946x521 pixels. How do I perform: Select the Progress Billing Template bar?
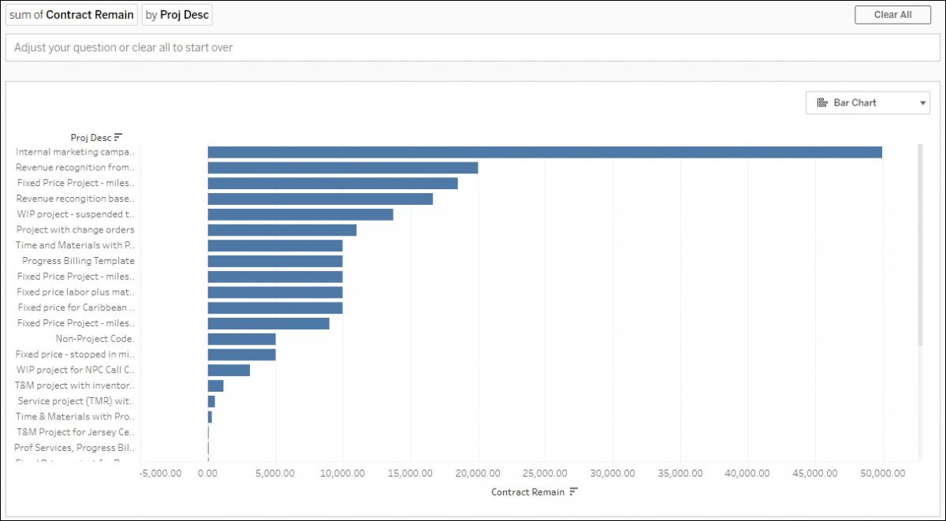(x=274, y=261)
